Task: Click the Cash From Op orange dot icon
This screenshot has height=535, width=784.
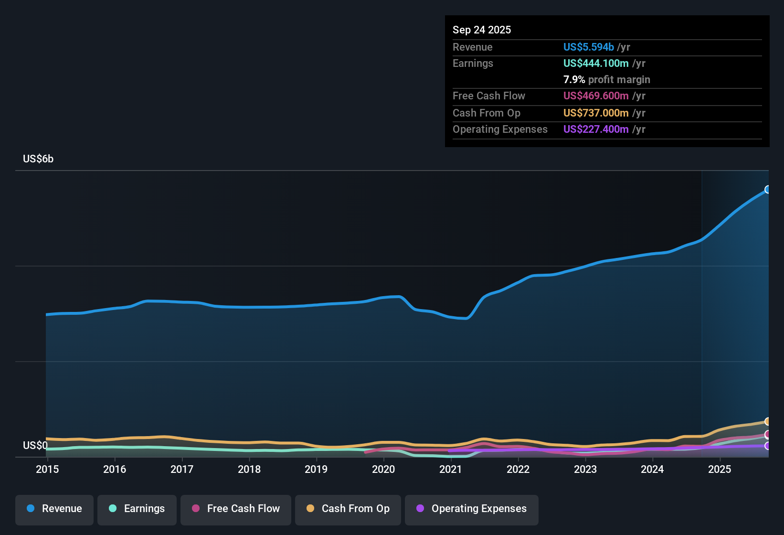Action: pos(310,509)
